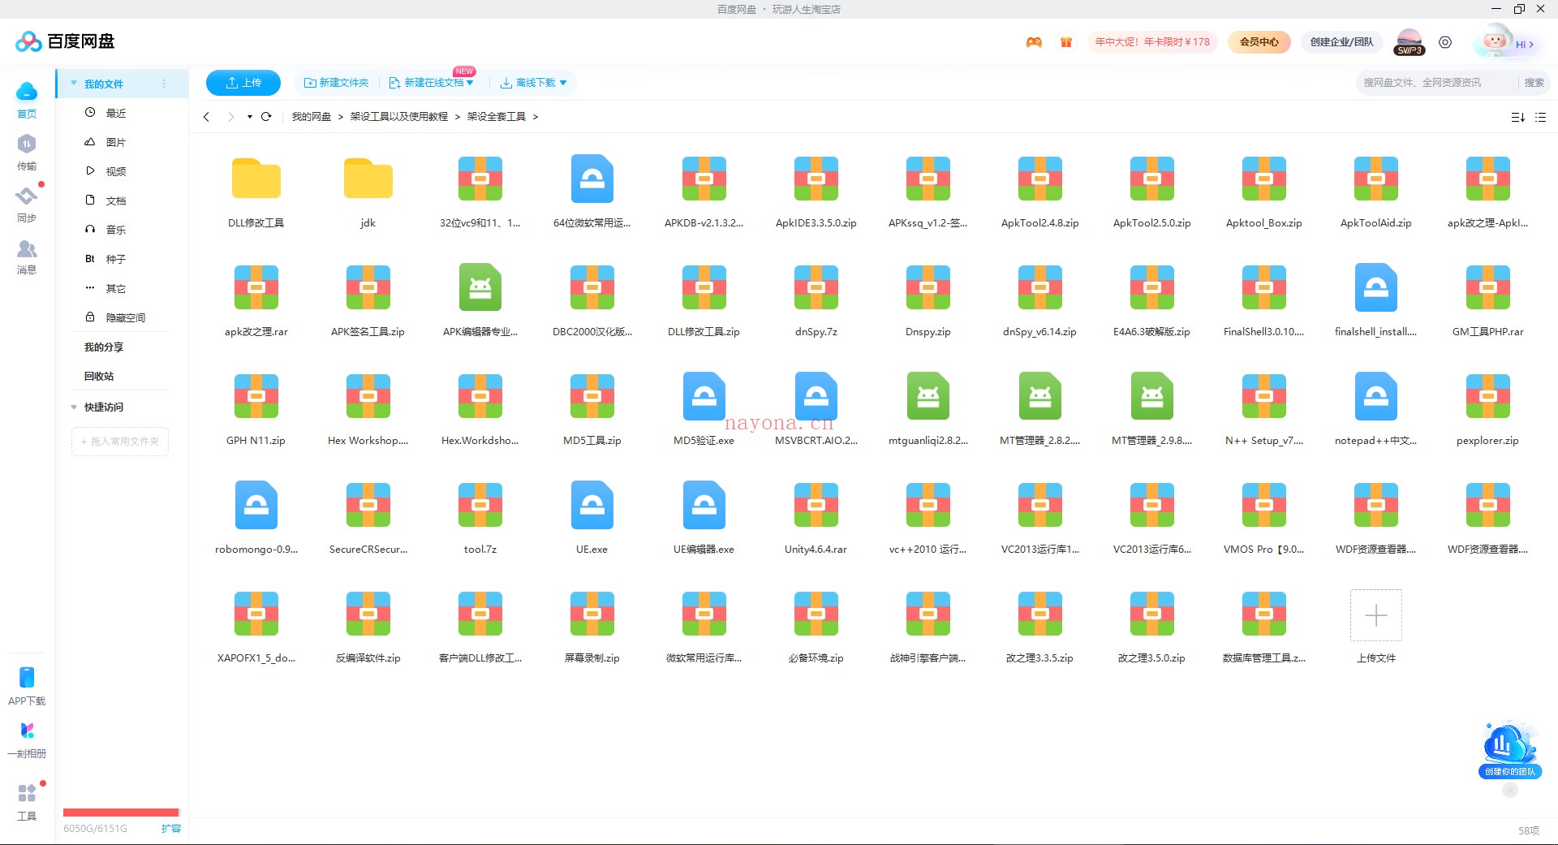The height and width of the screenshot is (845, 1558).
Task: Open navigation history dropdown arrow
Action: pyautogui.click(x=250, y=117)
